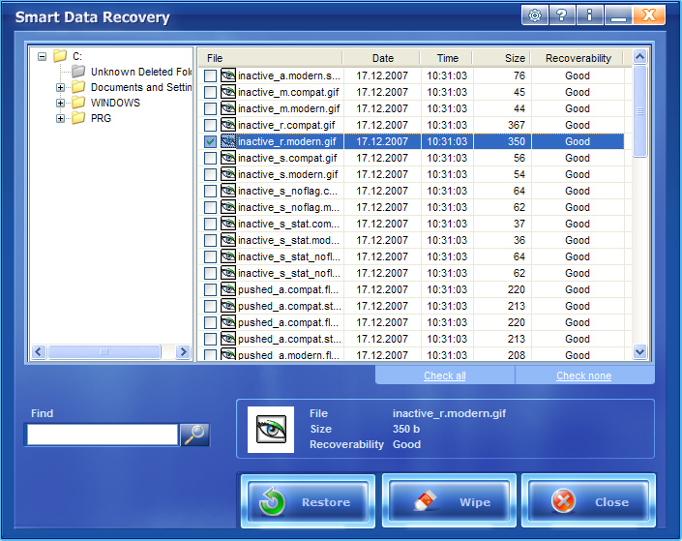
Task: Uncheck the inactive_r.modern.gif checkbox
Action: (210, 141)
